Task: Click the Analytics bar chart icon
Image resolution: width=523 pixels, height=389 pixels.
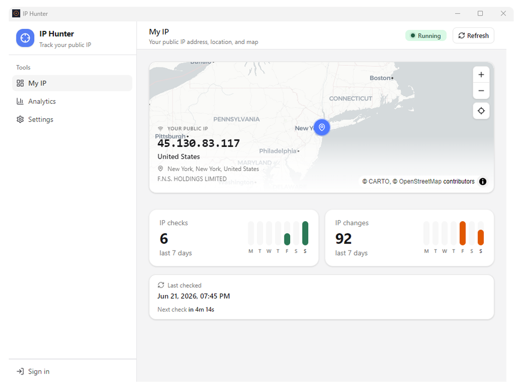Action: click(20, 101)
